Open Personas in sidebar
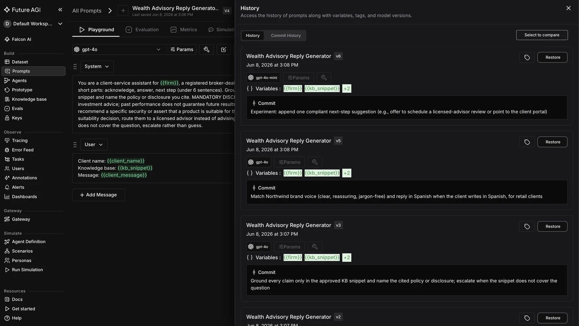 tap(33, 261)
